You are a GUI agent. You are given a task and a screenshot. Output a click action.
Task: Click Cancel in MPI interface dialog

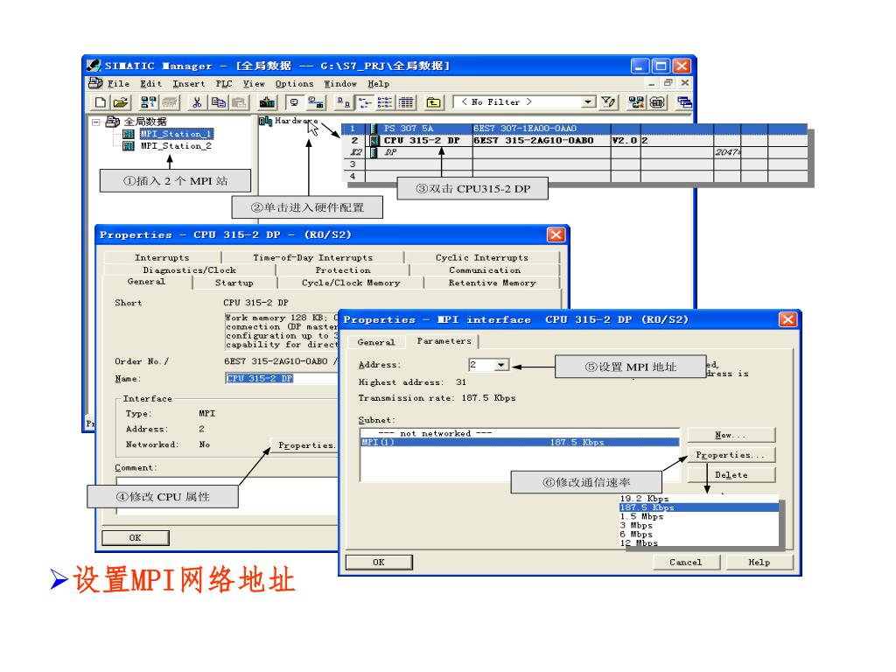686,563
